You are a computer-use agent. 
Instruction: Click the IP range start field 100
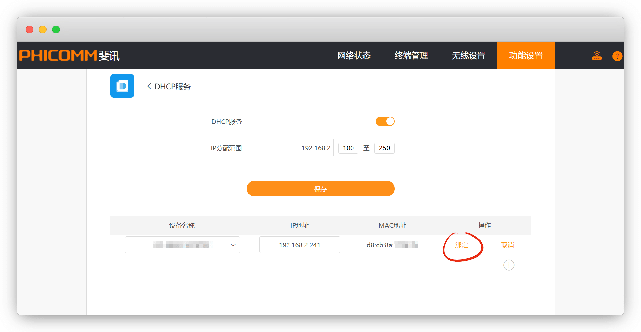click(x=348, y=148)
